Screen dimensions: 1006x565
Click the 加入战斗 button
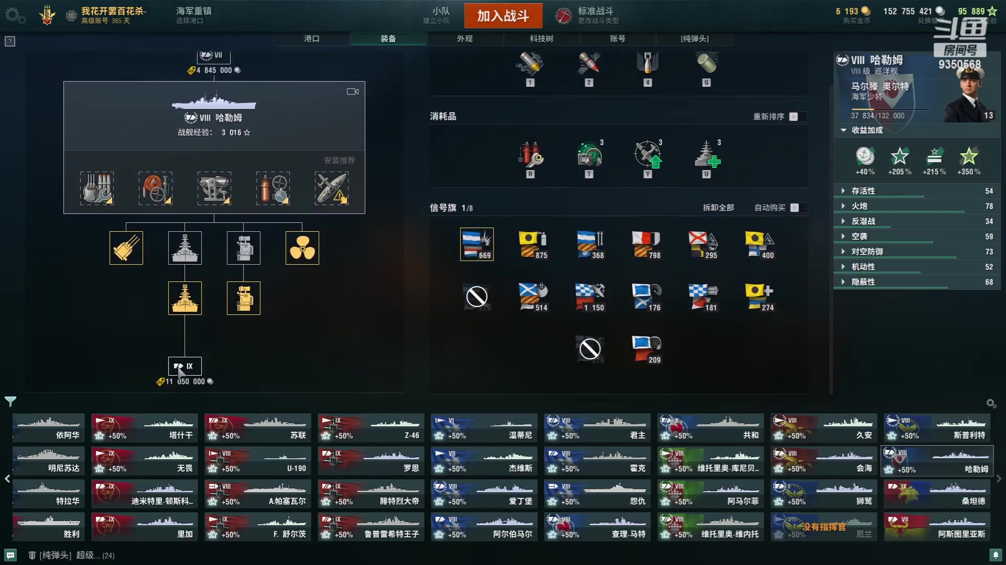pyautogui.click(x=503, y=16)
